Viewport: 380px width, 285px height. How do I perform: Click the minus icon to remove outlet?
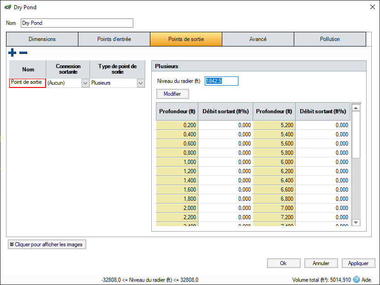click(x=23, y=52)
